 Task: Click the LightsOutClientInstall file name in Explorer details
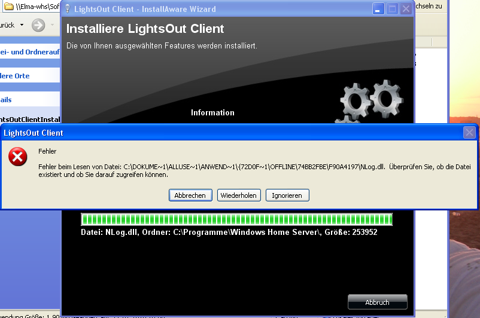[x=30, y=120]
